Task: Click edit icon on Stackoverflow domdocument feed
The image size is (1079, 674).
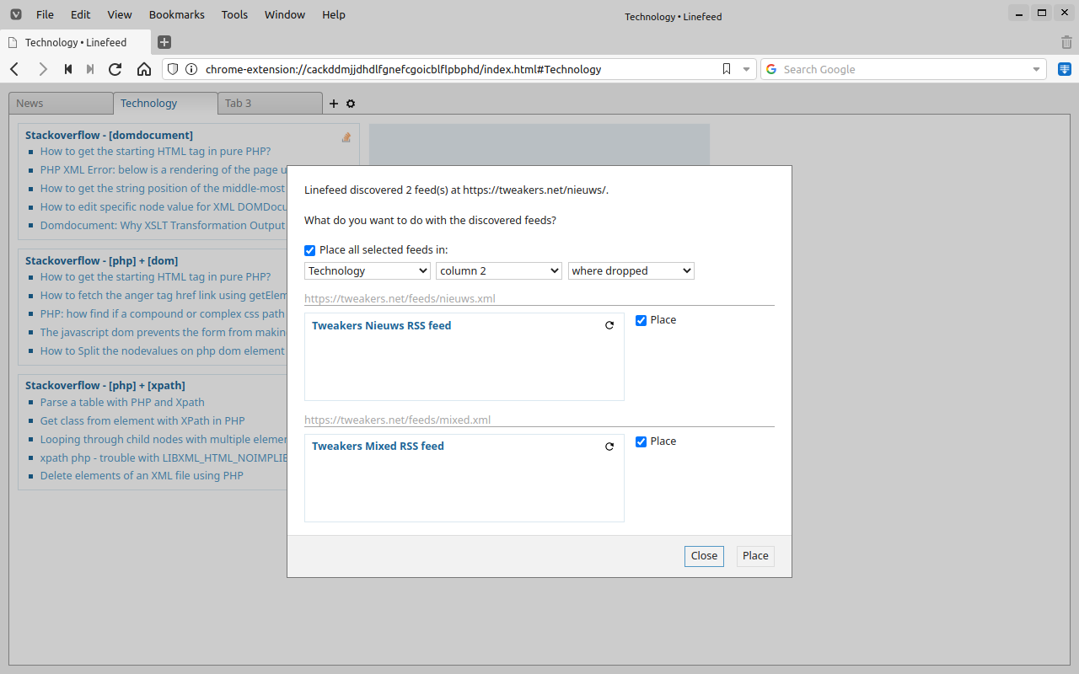Action: (346, 137)
